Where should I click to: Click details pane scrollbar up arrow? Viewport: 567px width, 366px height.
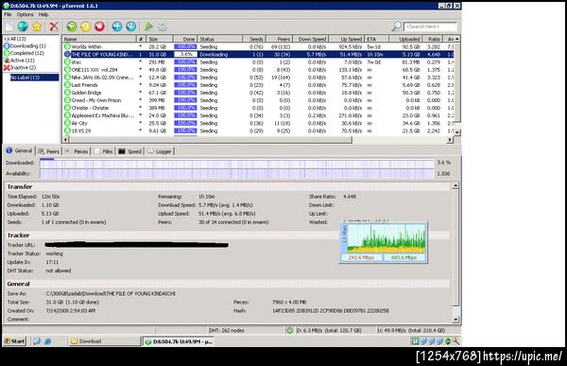click(455, 185)
